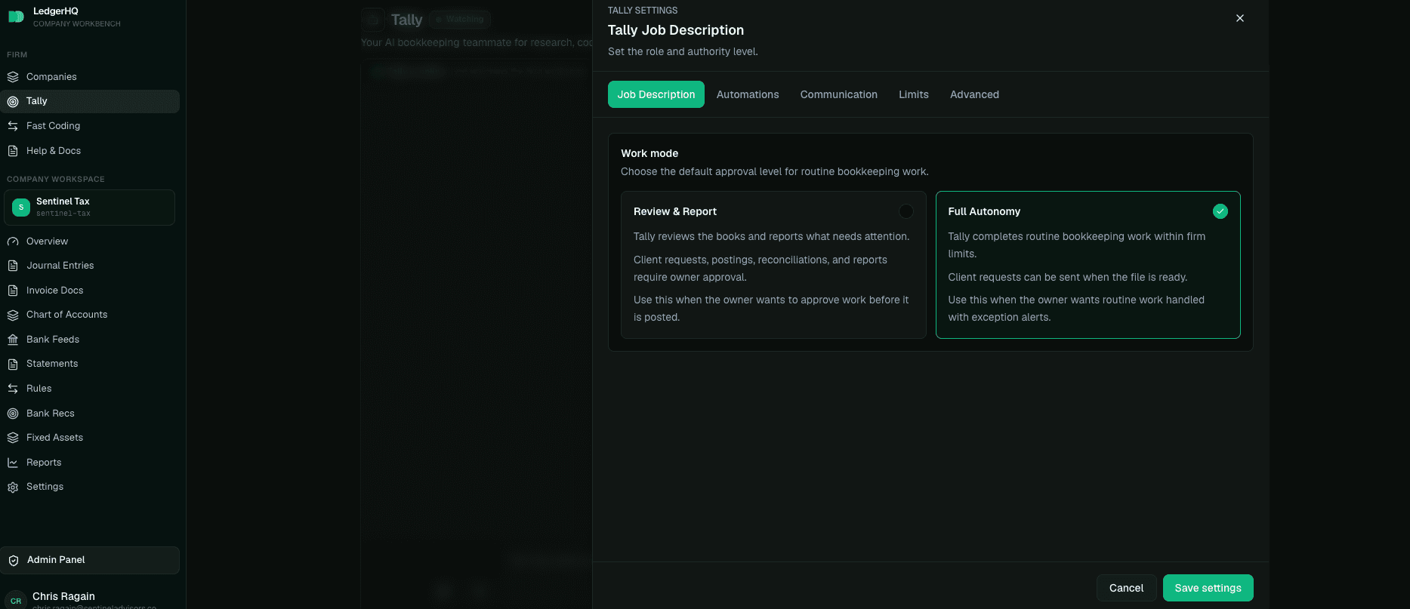Open the Companies page

point(90,77)
